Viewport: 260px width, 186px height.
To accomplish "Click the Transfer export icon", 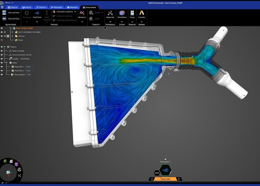I will point(142,13).
